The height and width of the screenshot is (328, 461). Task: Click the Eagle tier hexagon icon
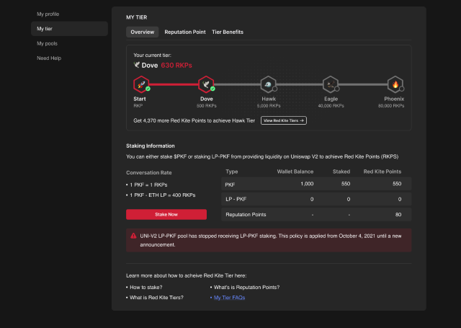pos(331,84)
